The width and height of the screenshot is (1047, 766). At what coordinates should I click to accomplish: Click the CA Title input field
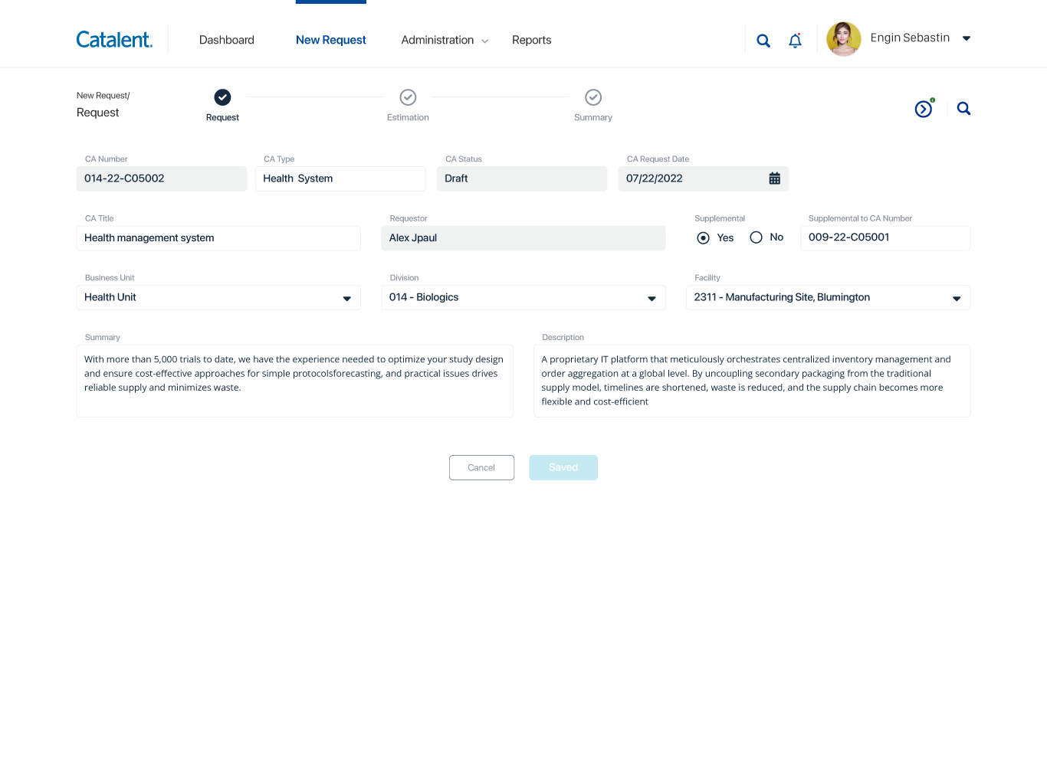pos(218,238)
